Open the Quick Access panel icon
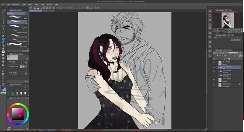Screen dimensions: 244x132 click(x=210, y=11)
